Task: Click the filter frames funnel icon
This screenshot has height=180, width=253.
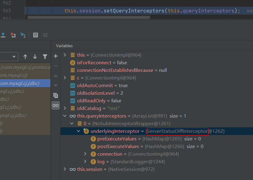Action: pos(45,57)
